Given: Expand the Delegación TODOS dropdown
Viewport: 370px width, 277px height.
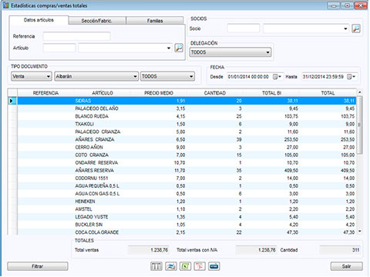Looking at the screenshot, I should click(230, 52).
